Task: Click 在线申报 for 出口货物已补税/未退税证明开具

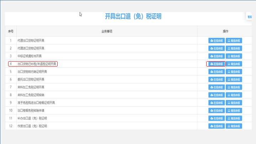Action: [217, 64]
